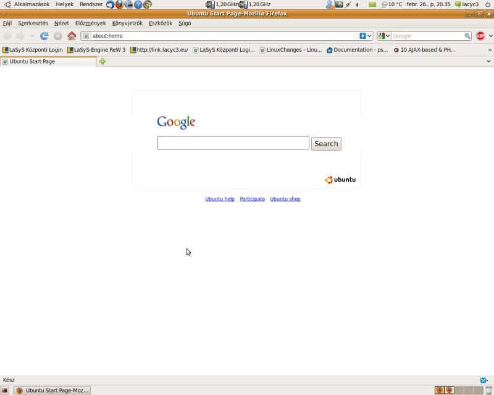Open the Súgó menu
Viewport: 494px width, 395px height.
[185, 23]
